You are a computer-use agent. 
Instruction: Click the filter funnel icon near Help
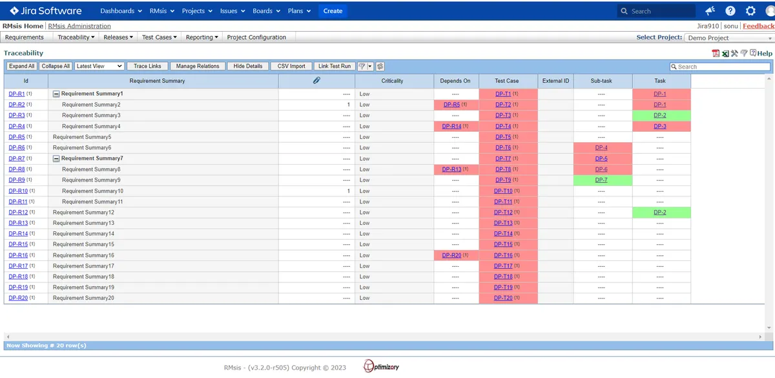click(743, 53)
